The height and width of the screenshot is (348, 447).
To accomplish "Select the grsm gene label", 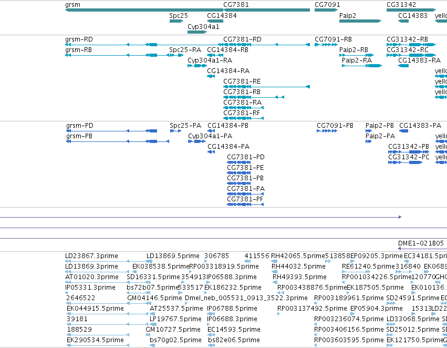I will click(x=72, y=5).
